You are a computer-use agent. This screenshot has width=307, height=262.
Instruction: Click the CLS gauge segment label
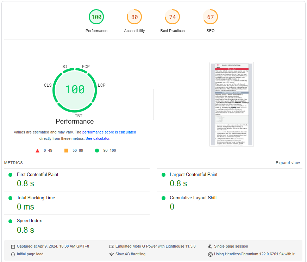coord(48,85)
